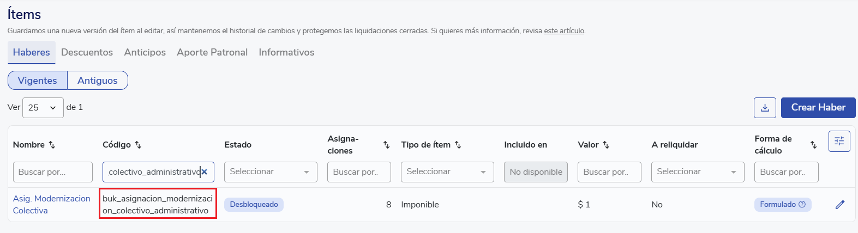Clear the Código search field with X

tap(205, 172)
